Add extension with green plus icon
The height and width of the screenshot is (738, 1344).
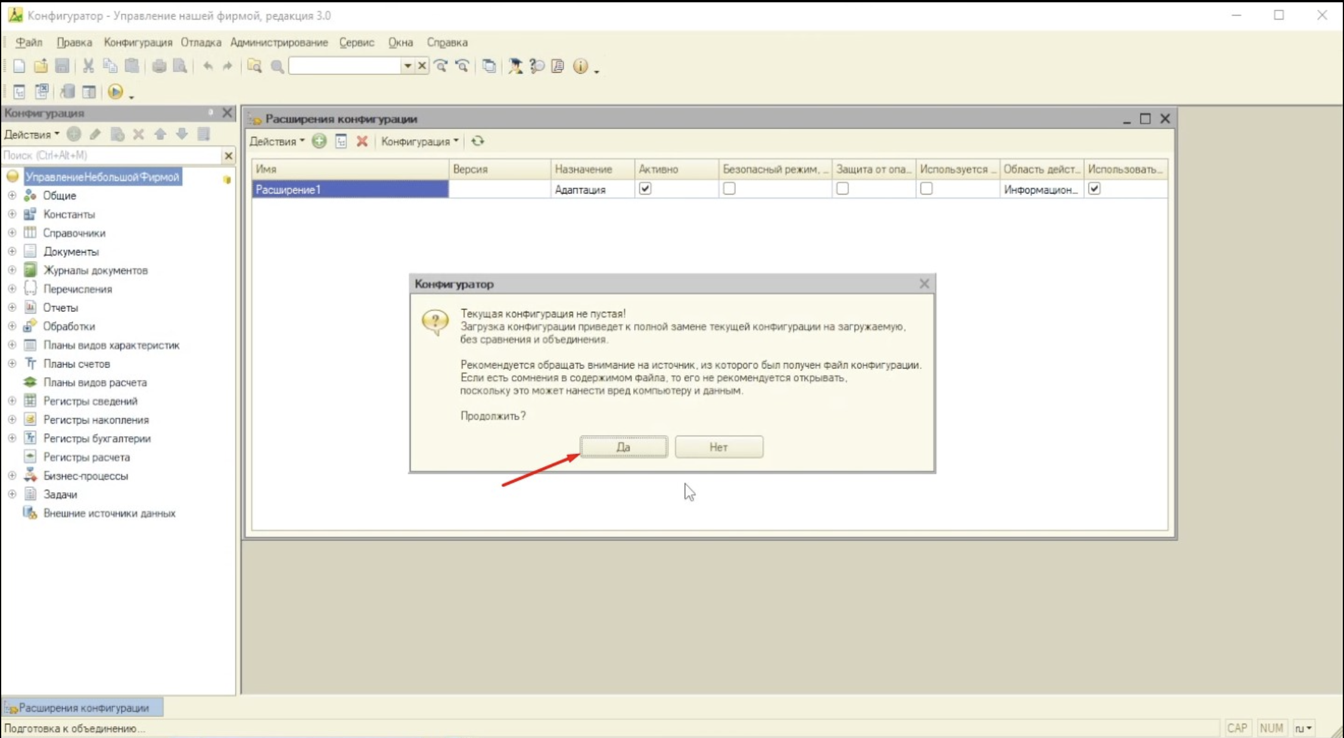[x=319, y=141]
